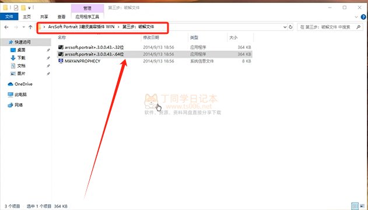Click the 第三步：破解文件 breadcrumb segment
Viewport: 368px width, 210px height.
pyautogui.click(x=138, y=27)
